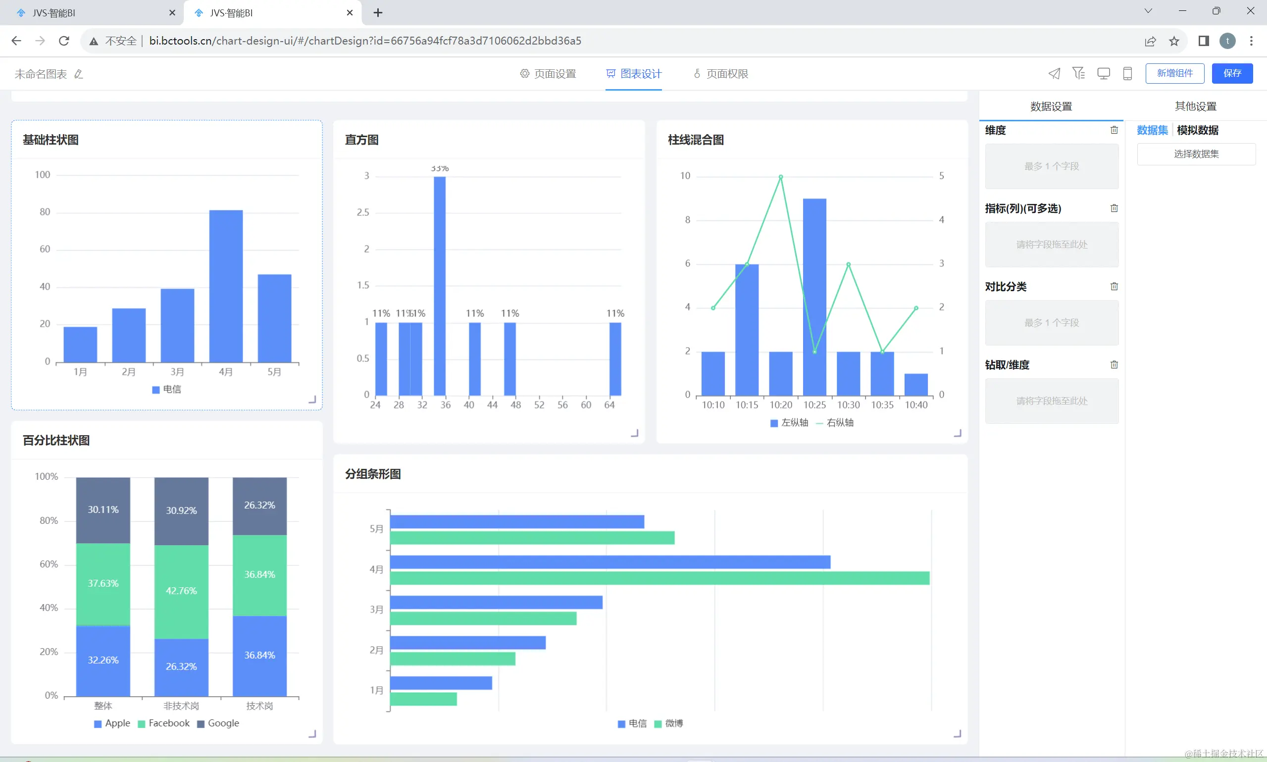Switch to mobile phone preview icon
The image size is (1267, 762).
1127,73
